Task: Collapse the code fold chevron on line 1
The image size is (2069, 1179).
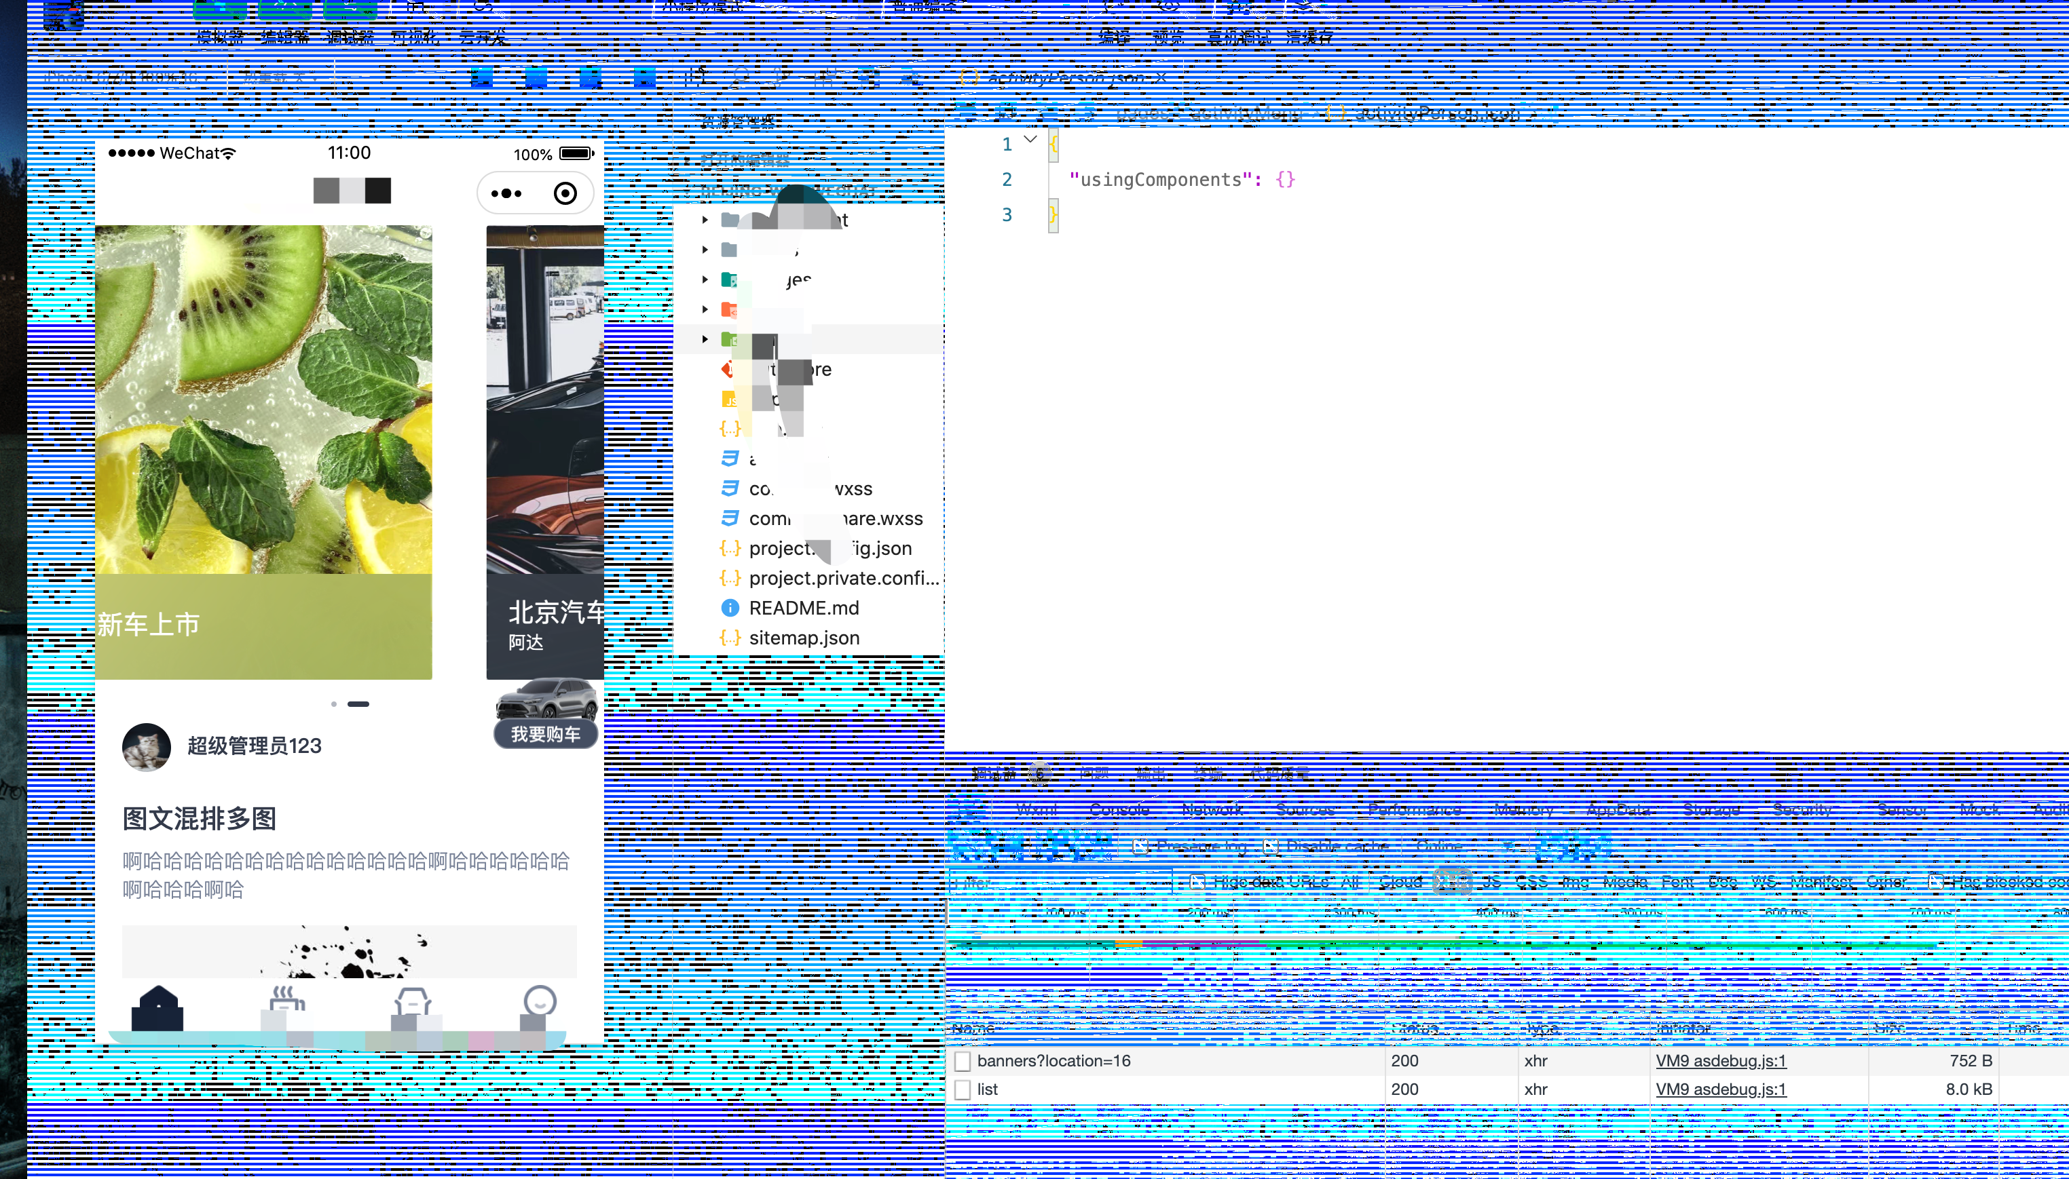Action: point(1030,139)
